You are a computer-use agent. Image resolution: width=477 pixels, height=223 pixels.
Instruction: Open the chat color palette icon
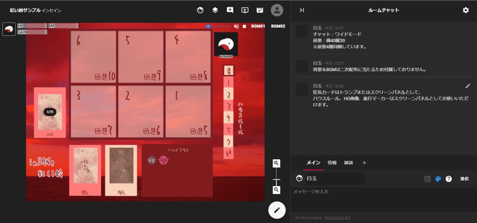tap(438, 179)
